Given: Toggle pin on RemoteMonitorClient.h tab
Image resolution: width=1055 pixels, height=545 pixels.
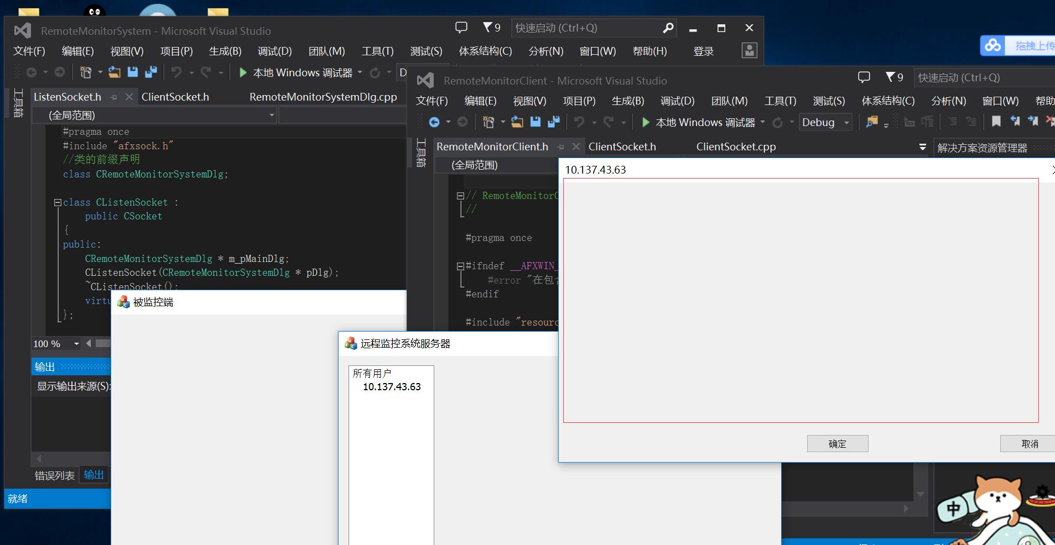Looking at the screenshot, I should [561, 147].
